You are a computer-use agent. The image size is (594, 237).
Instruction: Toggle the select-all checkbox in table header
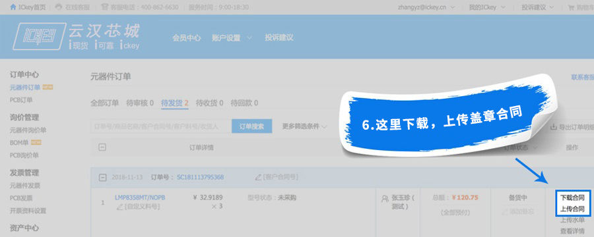point(102,147)
